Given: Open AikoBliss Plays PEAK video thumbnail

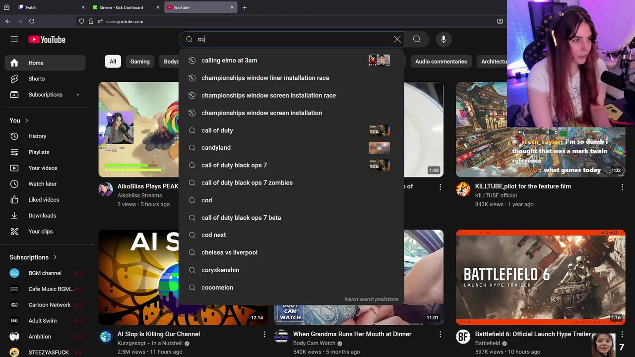Looking at the screenshot, I should [x=138, y=129].
